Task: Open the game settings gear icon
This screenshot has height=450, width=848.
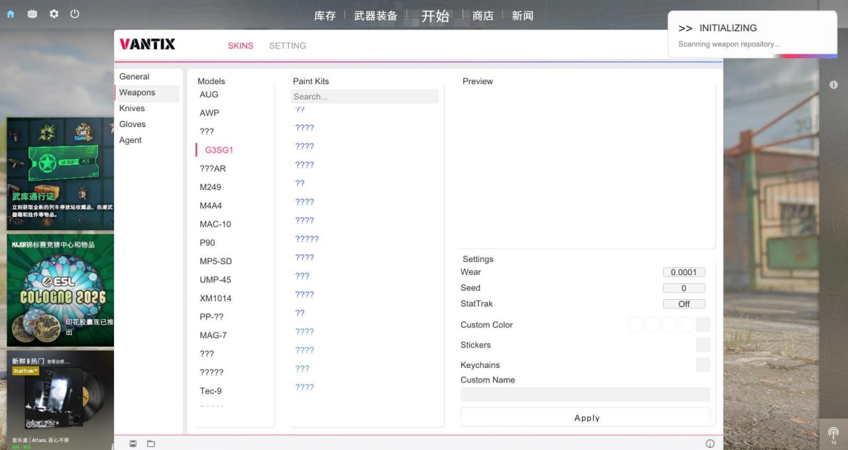Action: pyautogui.click(x=54, y=14)
